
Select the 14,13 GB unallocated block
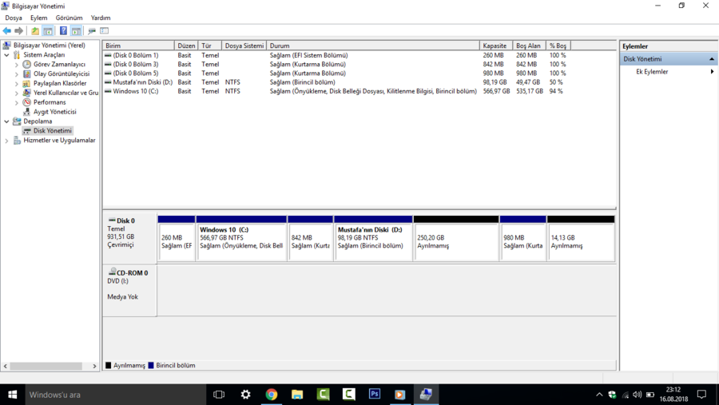coord(581,239)
